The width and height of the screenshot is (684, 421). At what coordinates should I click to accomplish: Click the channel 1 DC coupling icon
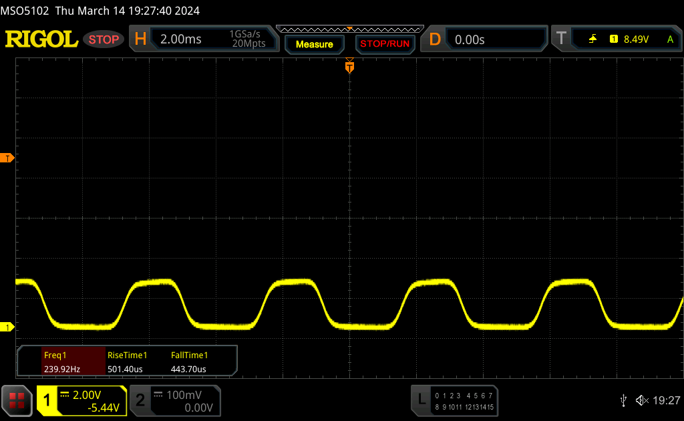65,395
